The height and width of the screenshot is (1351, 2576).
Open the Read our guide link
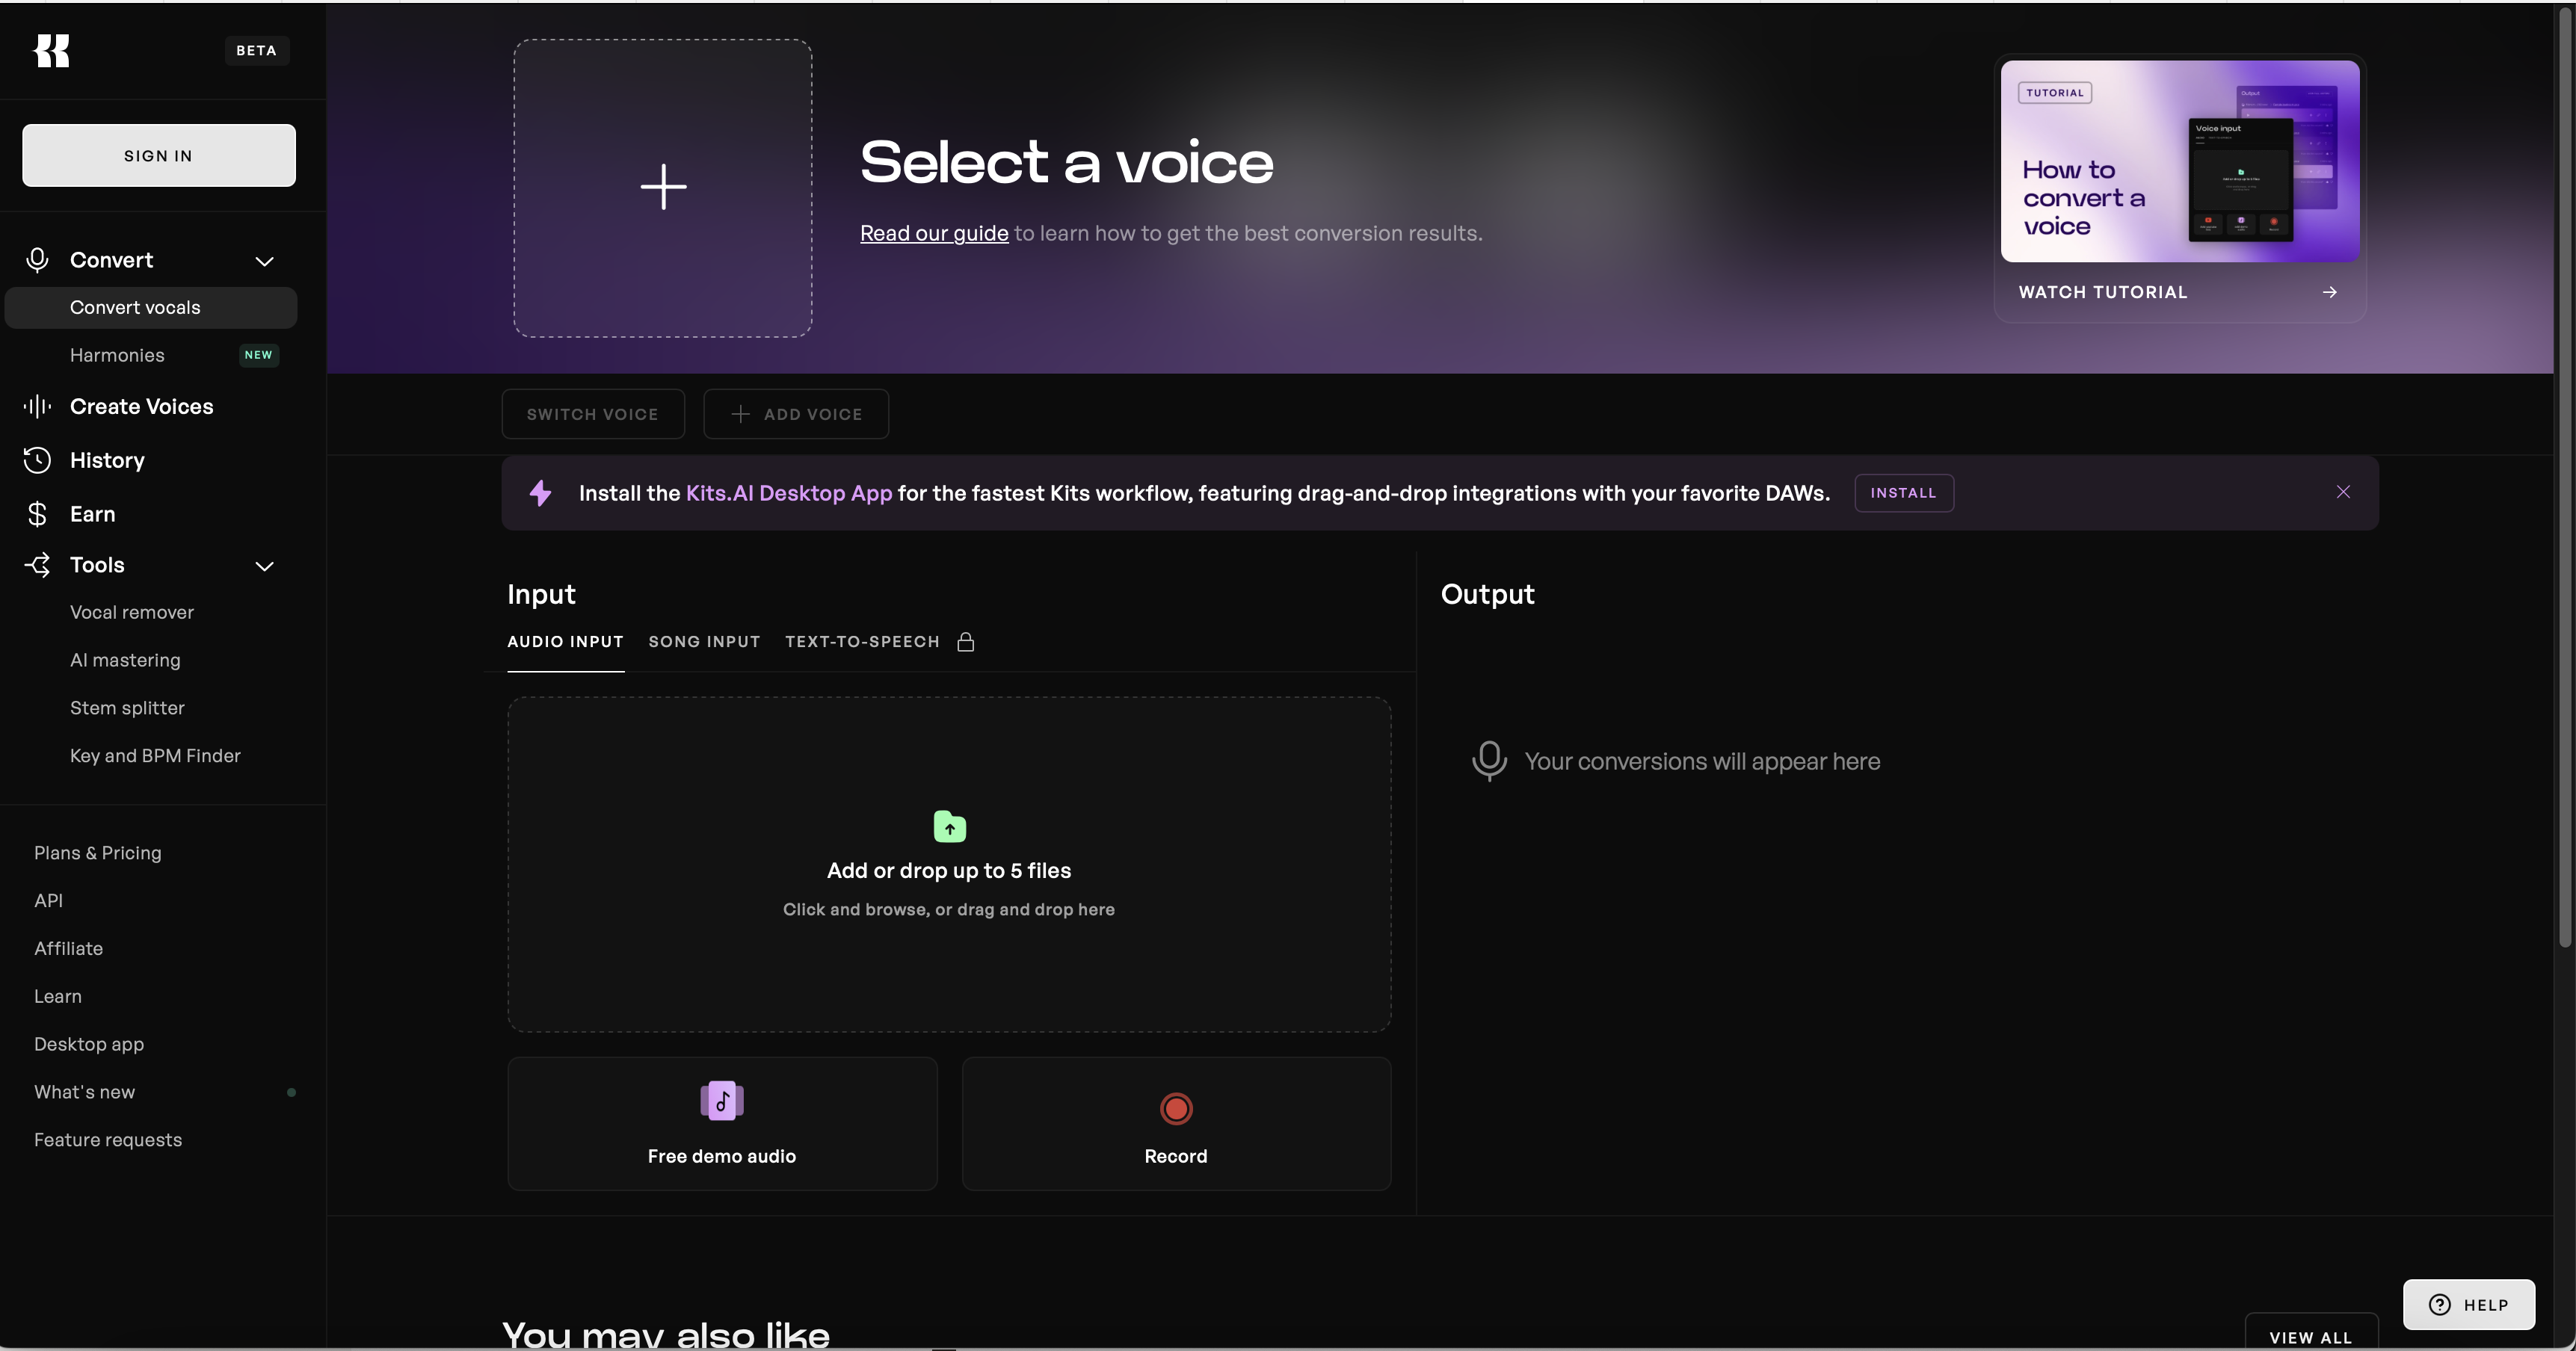[933, 233]
